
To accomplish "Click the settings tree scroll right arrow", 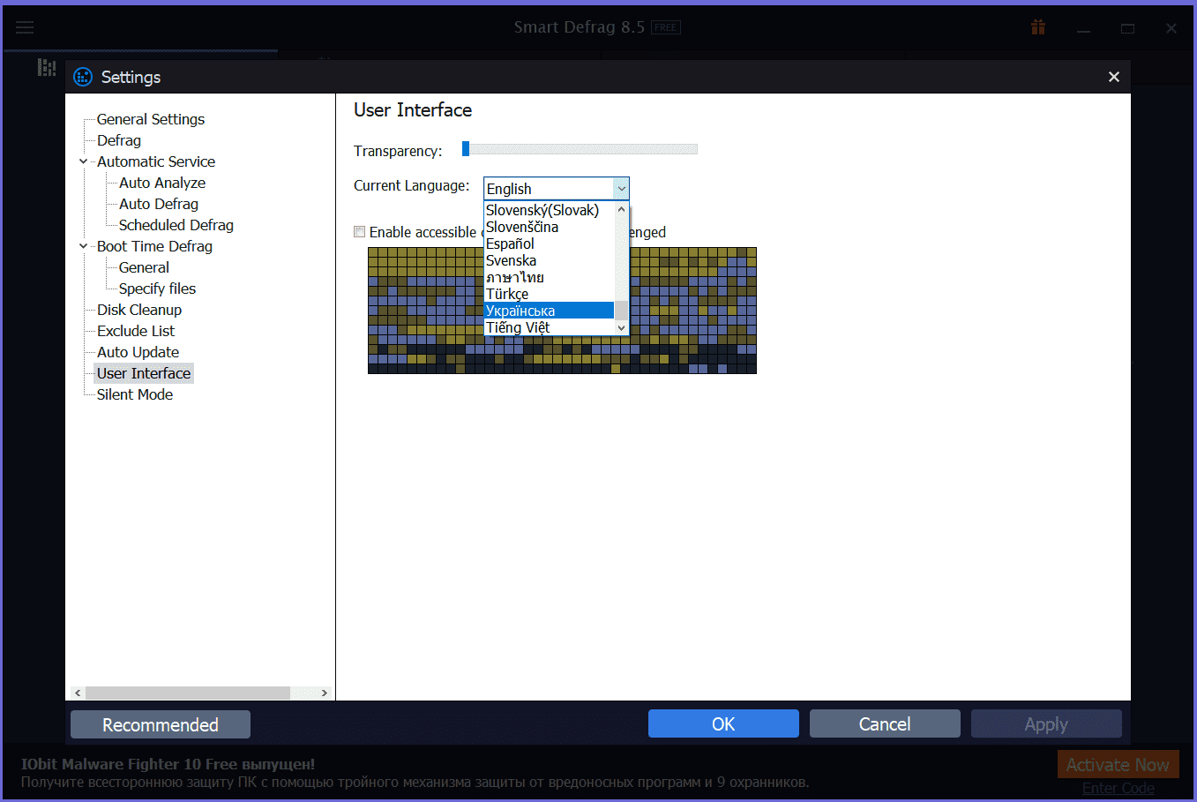I will point(325,693).
